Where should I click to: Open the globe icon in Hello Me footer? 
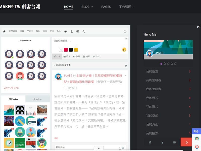pyautogui.click(x=150, y=142)
